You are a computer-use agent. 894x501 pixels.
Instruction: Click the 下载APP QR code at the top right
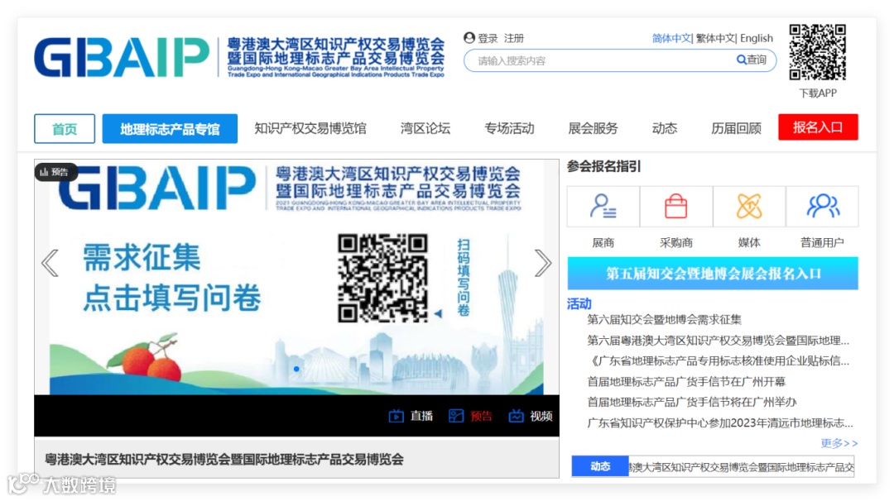(x=818, y=52)
